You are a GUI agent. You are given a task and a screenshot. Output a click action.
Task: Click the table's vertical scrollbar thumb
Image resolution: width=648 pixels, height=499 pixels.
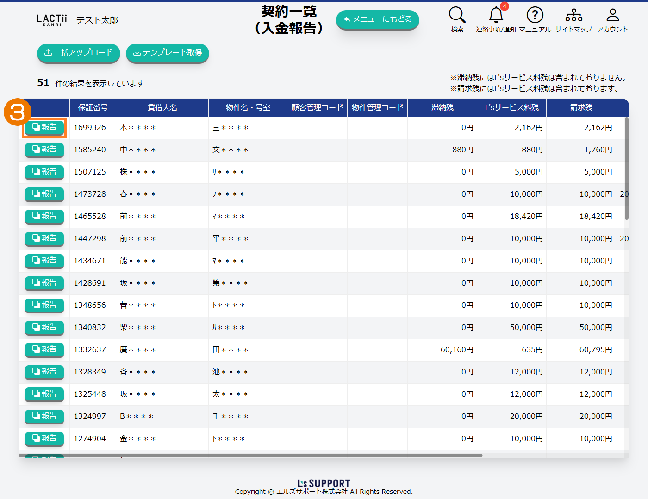pyautogui.click(x=626, y=169)
